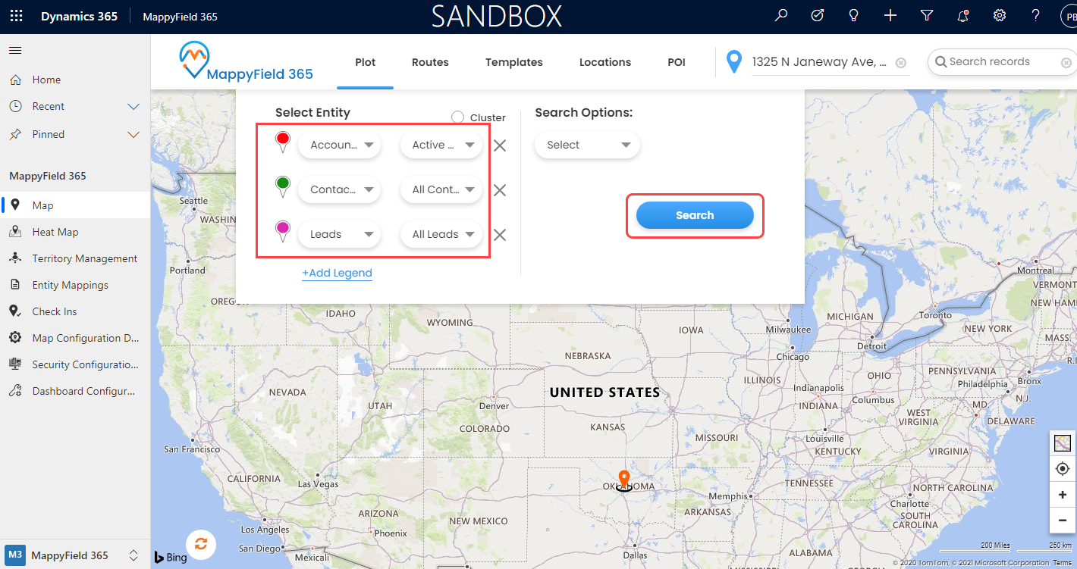Viewport: 1077px width, 569px height.
Task: Open the MappyField 365 area switcher
Action: (75, 555)
